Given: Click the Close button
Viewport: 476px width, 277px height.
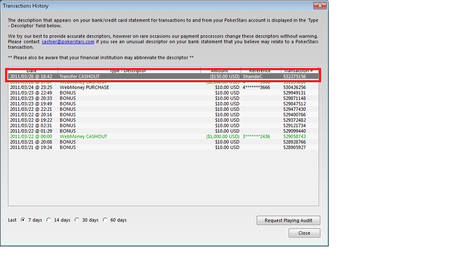Looking at the screenshot, I should click(x=304, y=233).
